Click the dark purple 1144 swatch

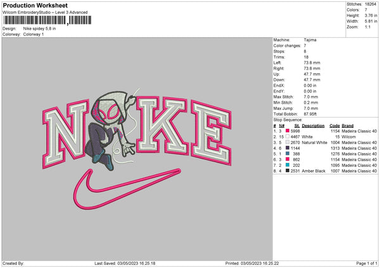click(288, 148)
